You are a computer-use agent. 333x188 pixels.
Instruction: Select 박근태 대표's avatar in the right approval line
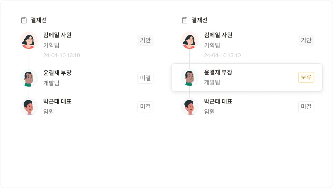pos(190,107)
